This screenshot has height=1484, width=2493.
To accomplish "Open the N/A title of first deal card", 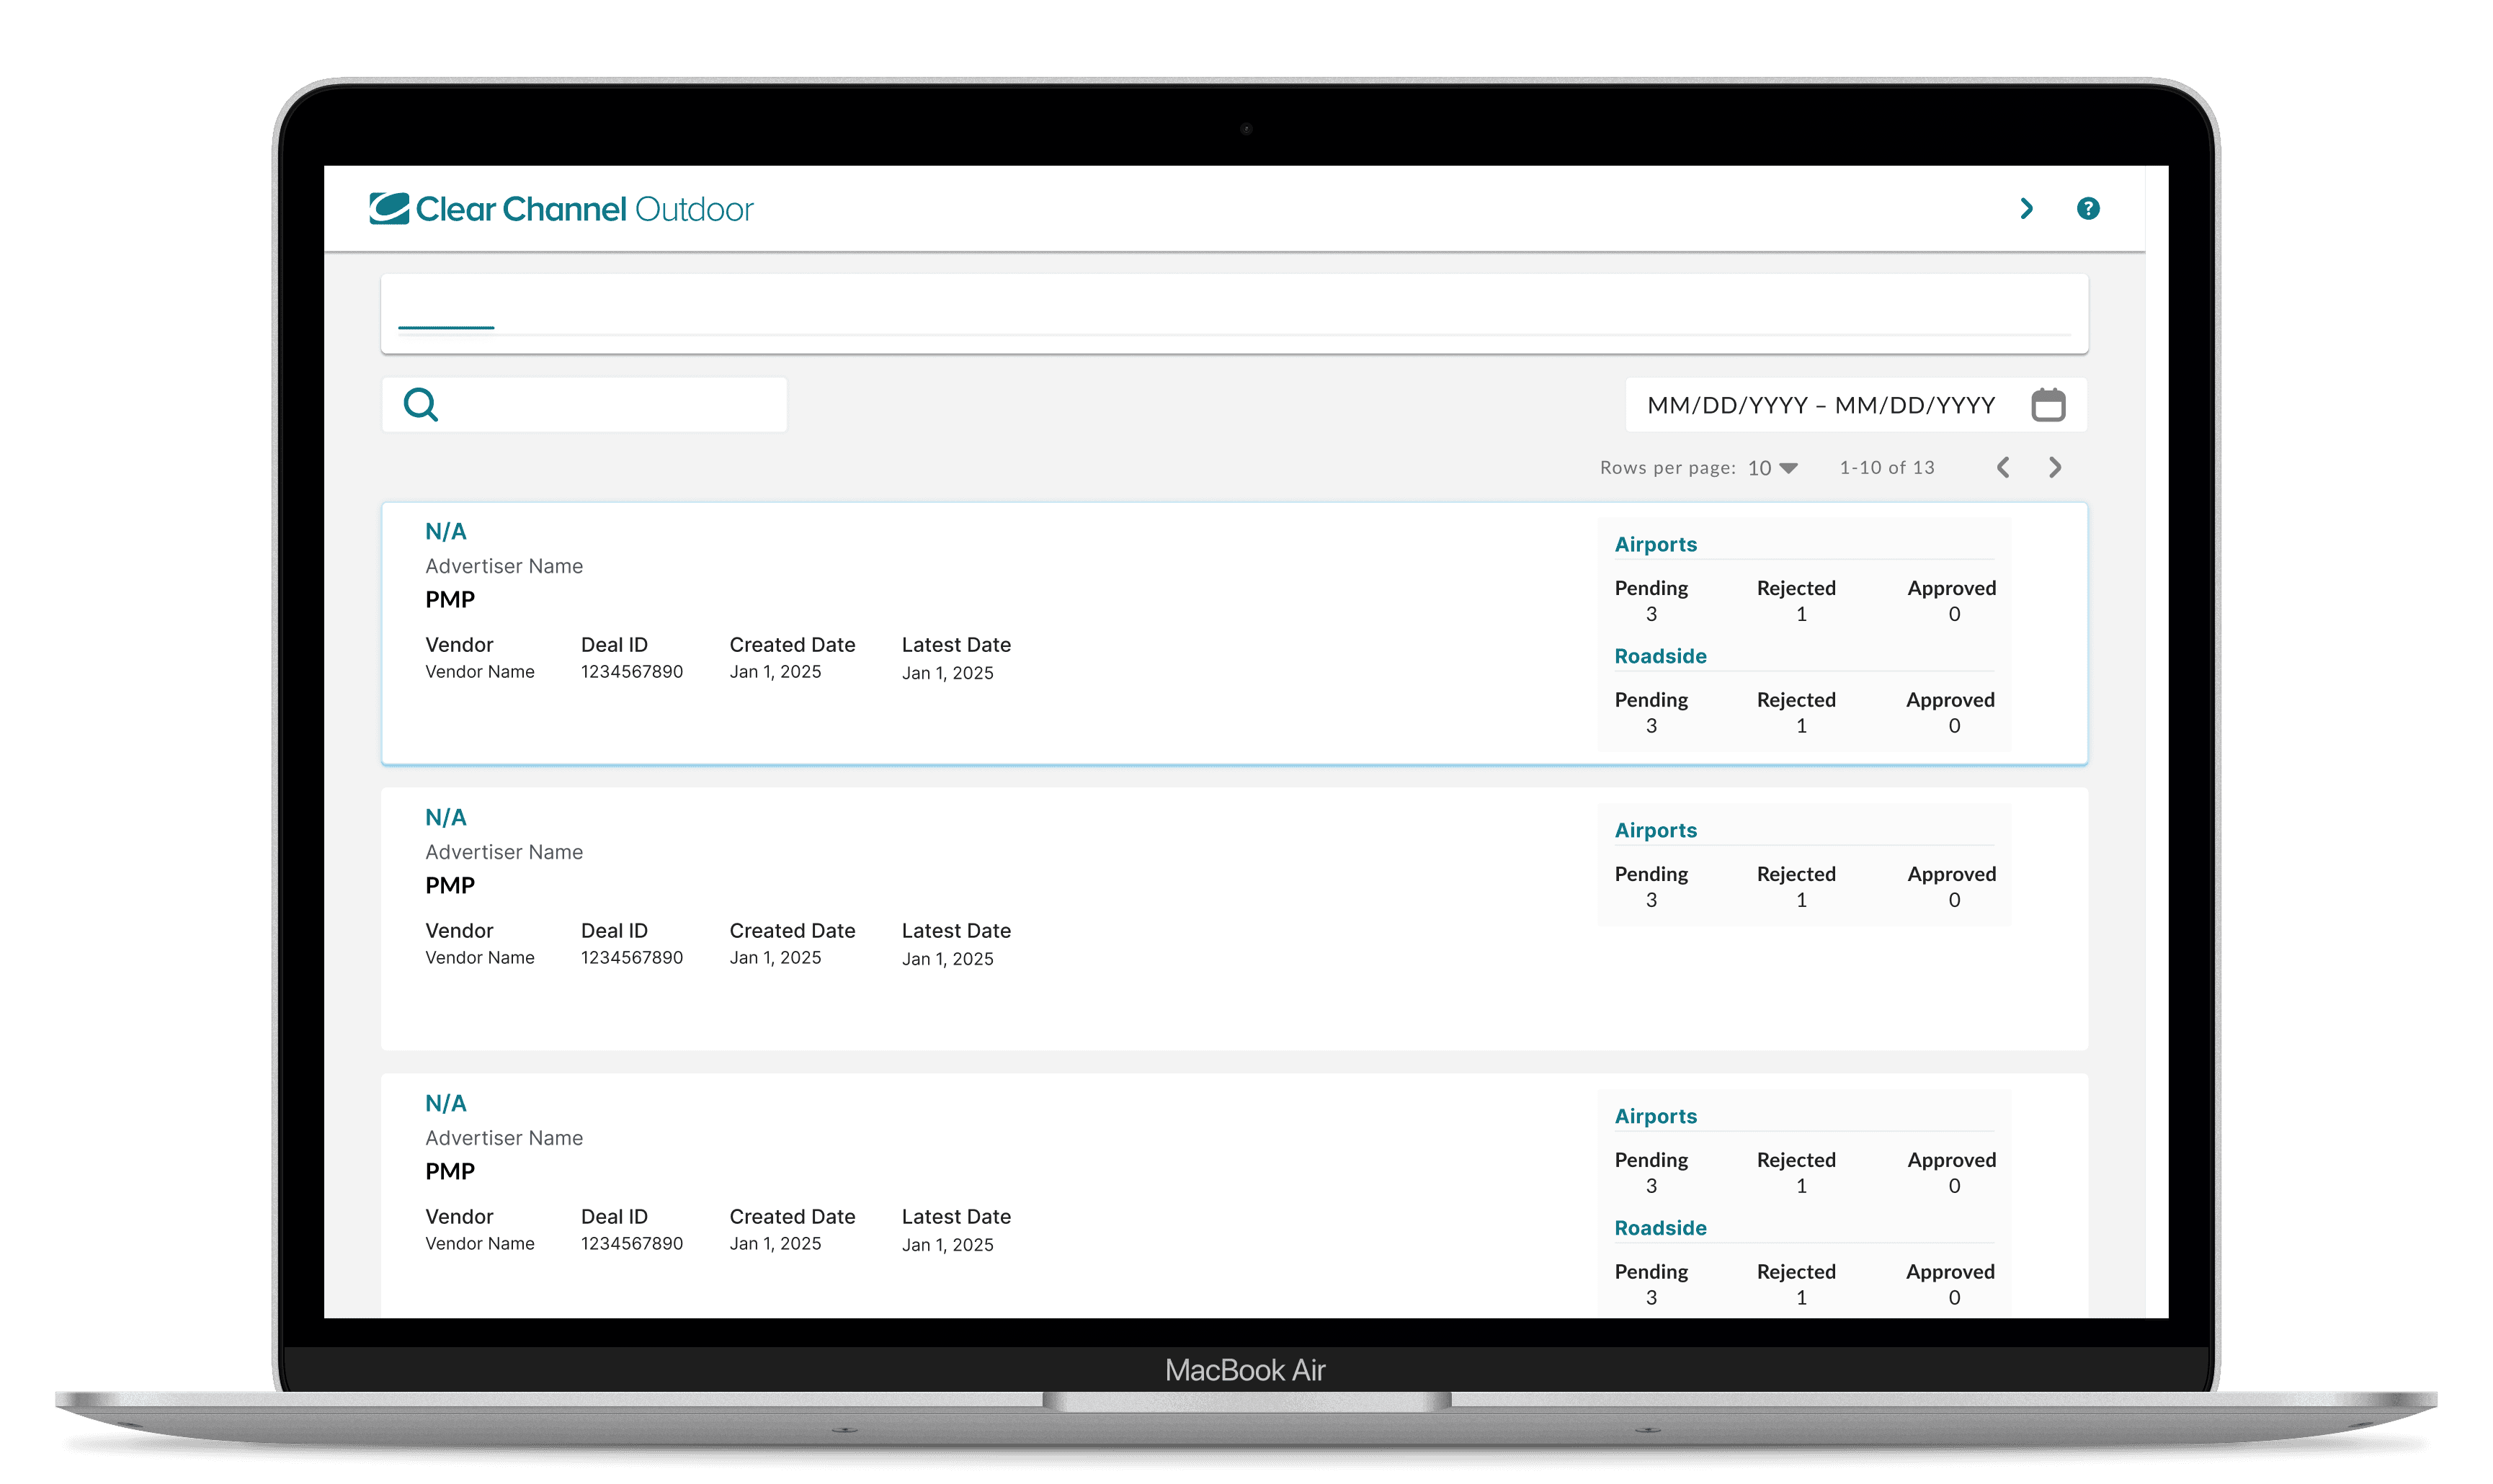I will click(x=446, y=532).
